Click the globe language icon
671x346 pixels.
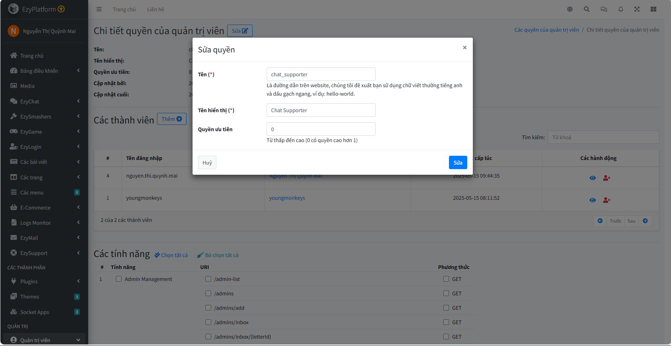coord(570,9)
